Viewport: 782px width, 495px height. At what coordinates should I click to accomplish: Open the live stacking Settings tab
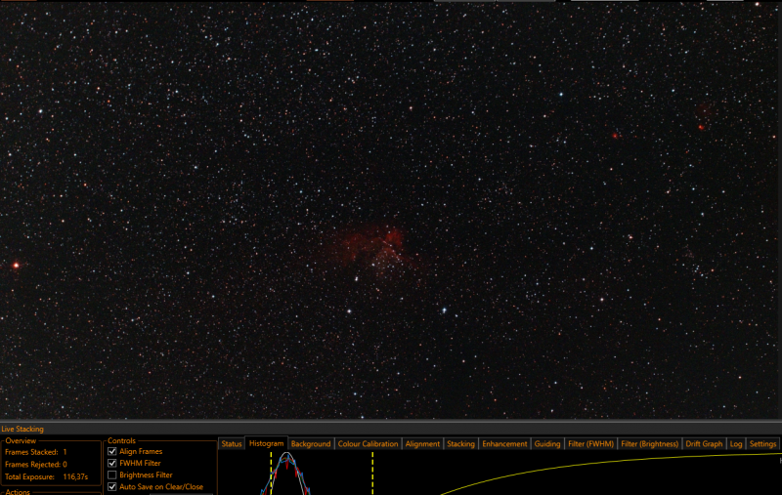pos(762,443)
